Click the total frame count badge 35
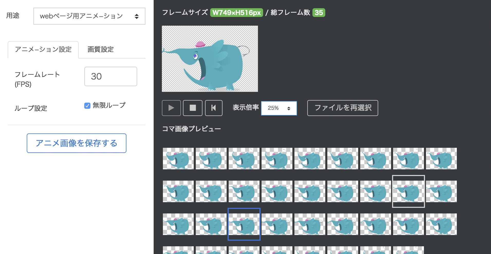This screenshot has width=491, height=254. tap(319, 13)
